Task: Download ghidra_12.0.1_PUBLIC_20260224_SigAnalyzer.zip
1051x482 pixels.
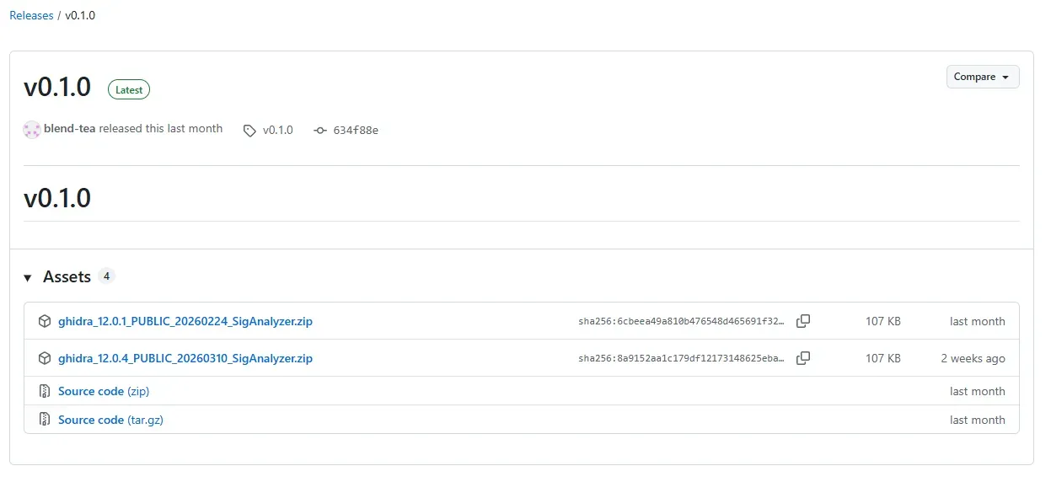Action: (185, 321)
